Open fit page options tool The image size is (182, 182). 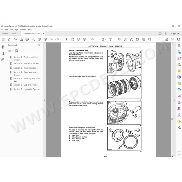103,39
